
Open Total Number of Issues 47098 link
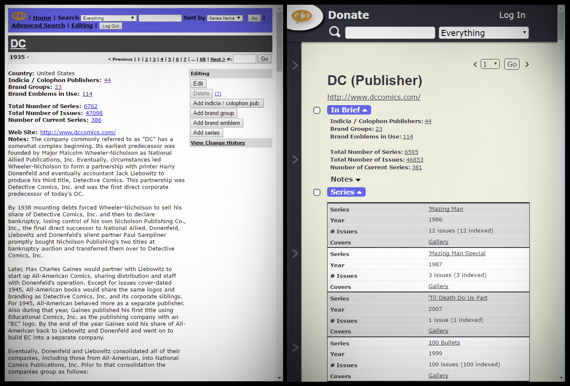click(x=94, y=113)
